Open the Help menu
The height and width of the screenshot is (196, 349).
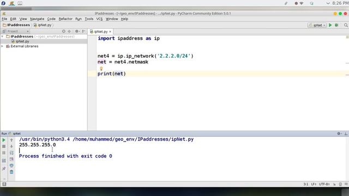124,19
